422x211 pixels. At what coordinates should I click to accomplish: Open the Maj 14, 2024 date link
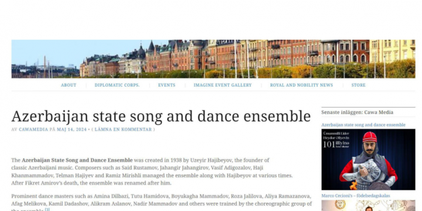(x=72, y=130)
